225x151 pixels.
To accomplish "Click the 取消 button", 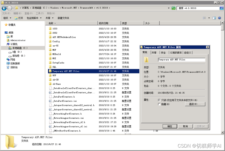I will pyautogui.click(x=185, y=126).
